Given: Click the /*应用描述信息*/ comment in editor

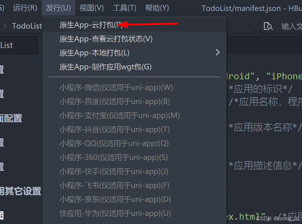Looking at the screenshot, I should click(264, 166).
